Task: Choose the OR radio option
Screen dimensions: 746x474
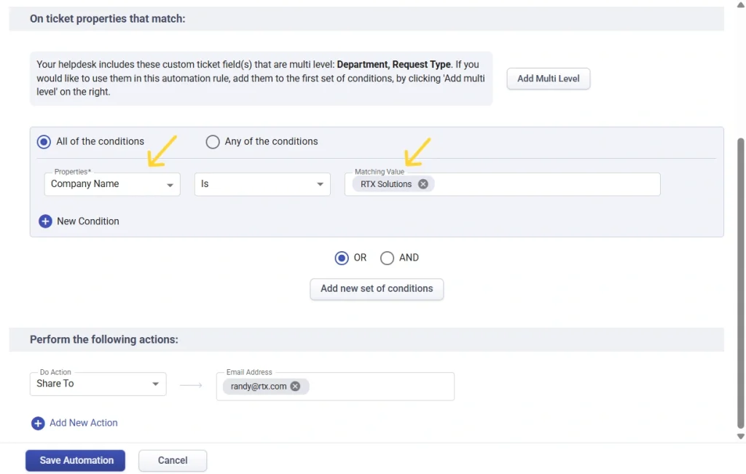Action: 342,258
